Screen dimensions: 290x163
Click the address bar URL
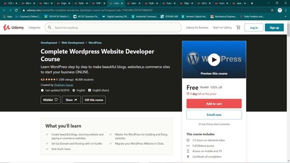[90, 10]
